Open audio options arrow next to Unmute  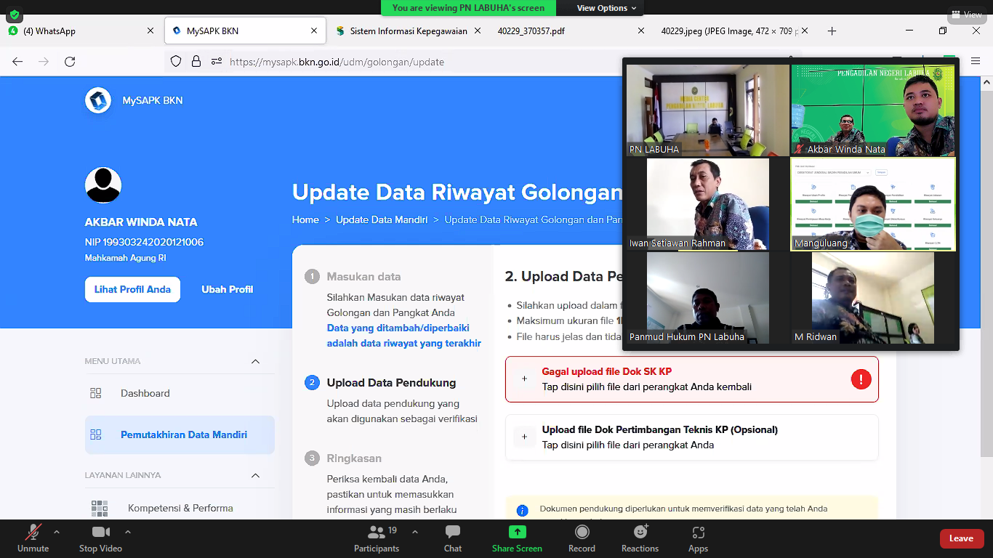[x=57, y=531]
